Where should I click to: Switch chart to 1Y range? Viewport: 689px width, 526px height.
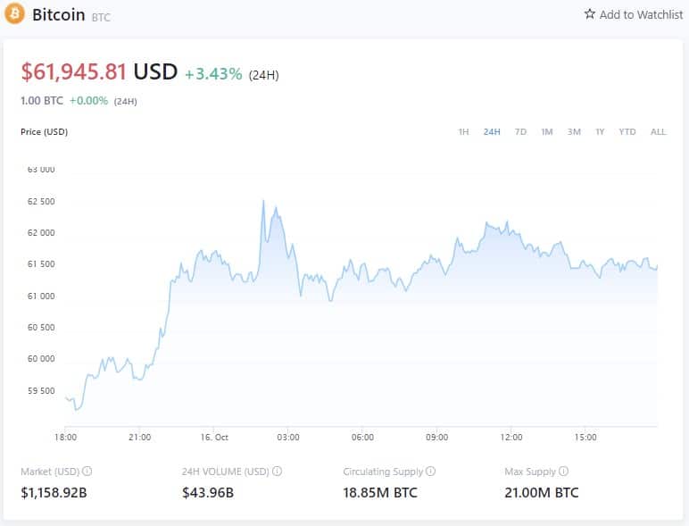point(600,132)
